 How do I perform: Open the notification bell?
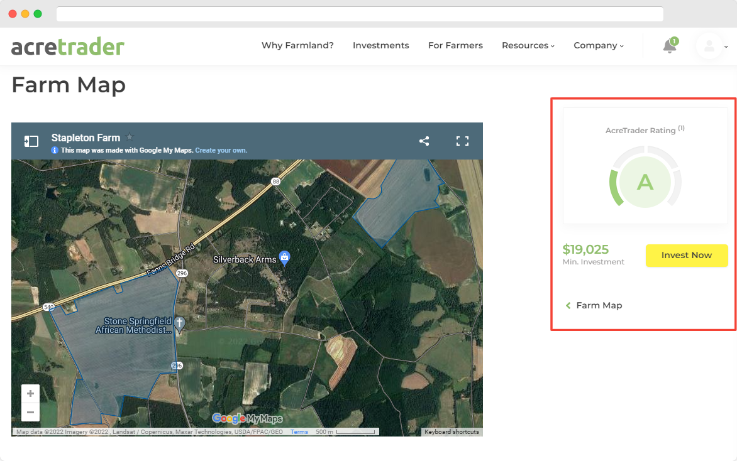[668, 46]
